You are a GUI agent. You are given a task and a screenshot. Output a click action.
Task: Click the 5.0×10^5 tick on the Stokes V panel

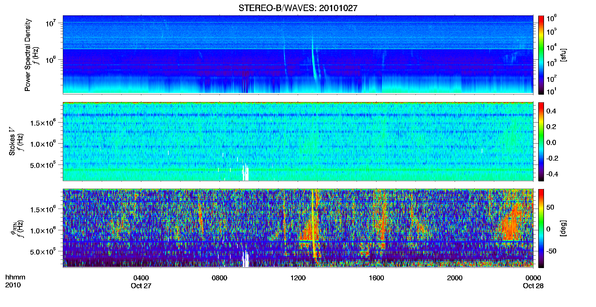(x=43, y=165)
